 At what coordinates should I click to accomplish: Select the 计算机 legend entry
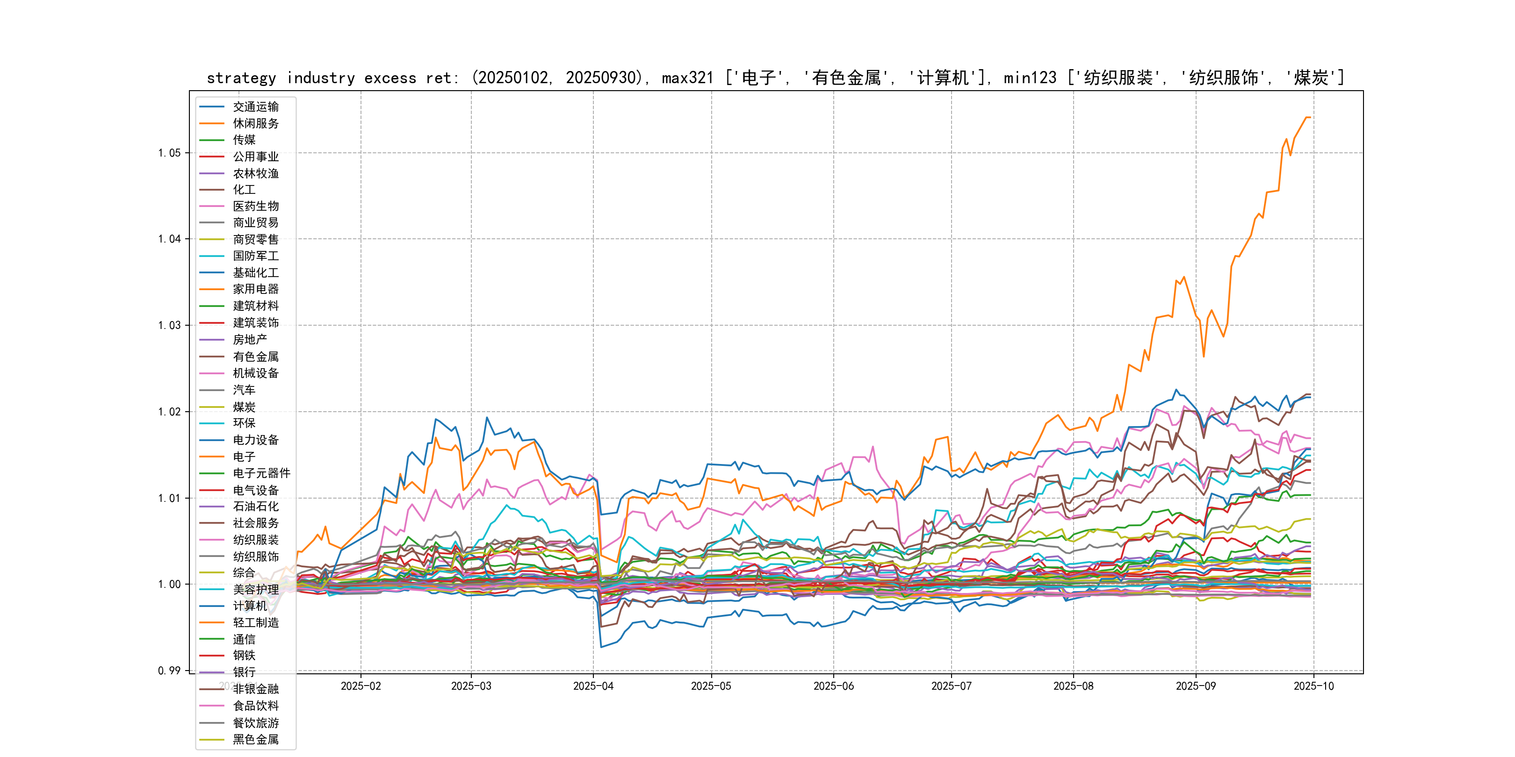(x=249, y=606)
